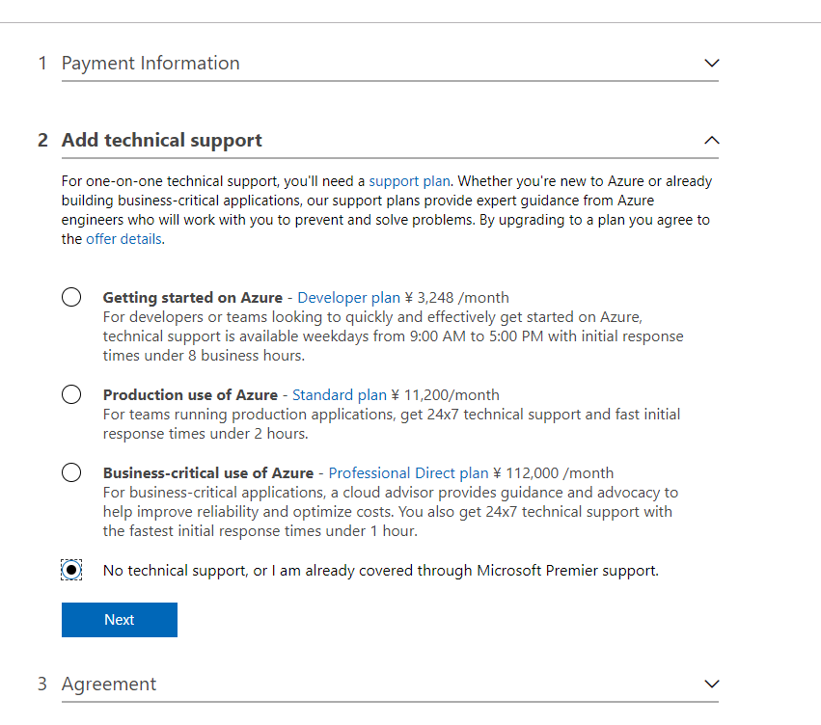The width and height of the screenshot is (821, 725).
Task: Select Professional Direct plan radio button
Action: tap(71, 472)
